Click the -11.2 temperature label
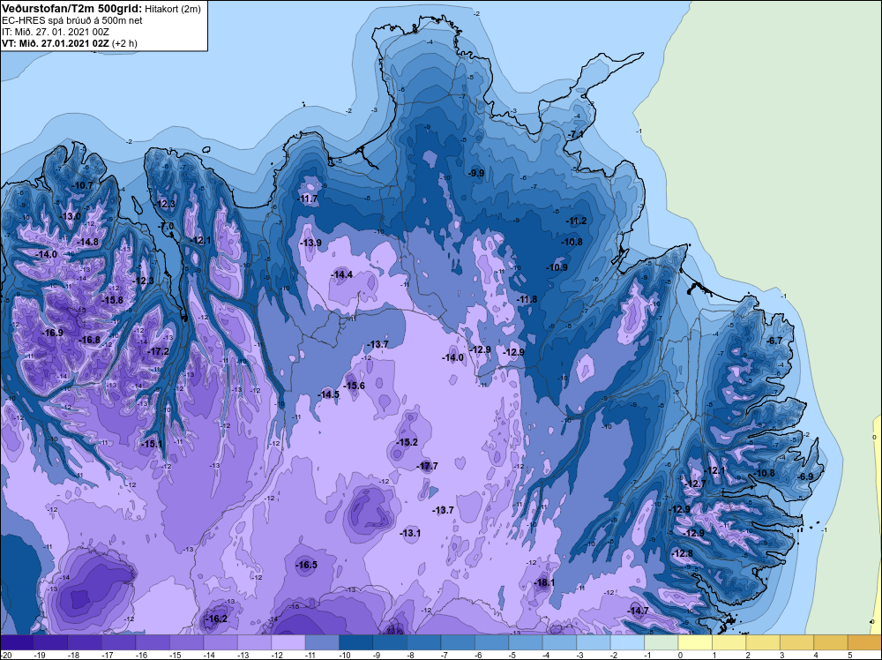This screenshot has width=882, height=660. (577, 221)
